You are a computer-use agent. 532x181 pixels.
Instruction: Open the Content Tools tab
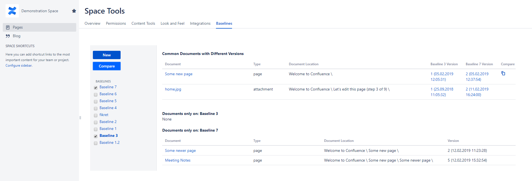pos(143,23)
